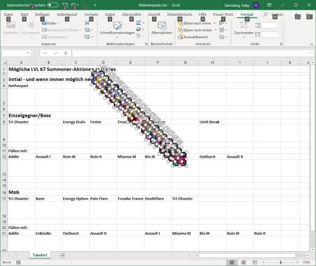Toggle the Automatisches Speichern switch
The image size is (316, 266).
coord(53,5)
